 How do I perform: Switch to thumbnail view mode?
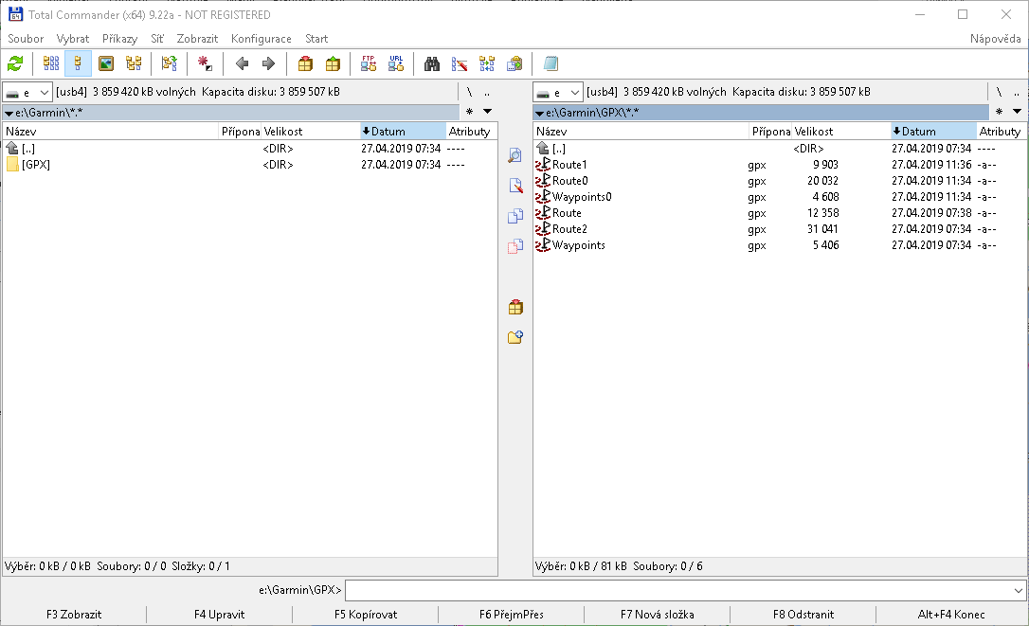(106, 63)
